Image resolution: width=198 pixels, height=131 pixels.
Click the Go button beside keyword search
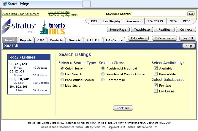(x=191, y=14)
